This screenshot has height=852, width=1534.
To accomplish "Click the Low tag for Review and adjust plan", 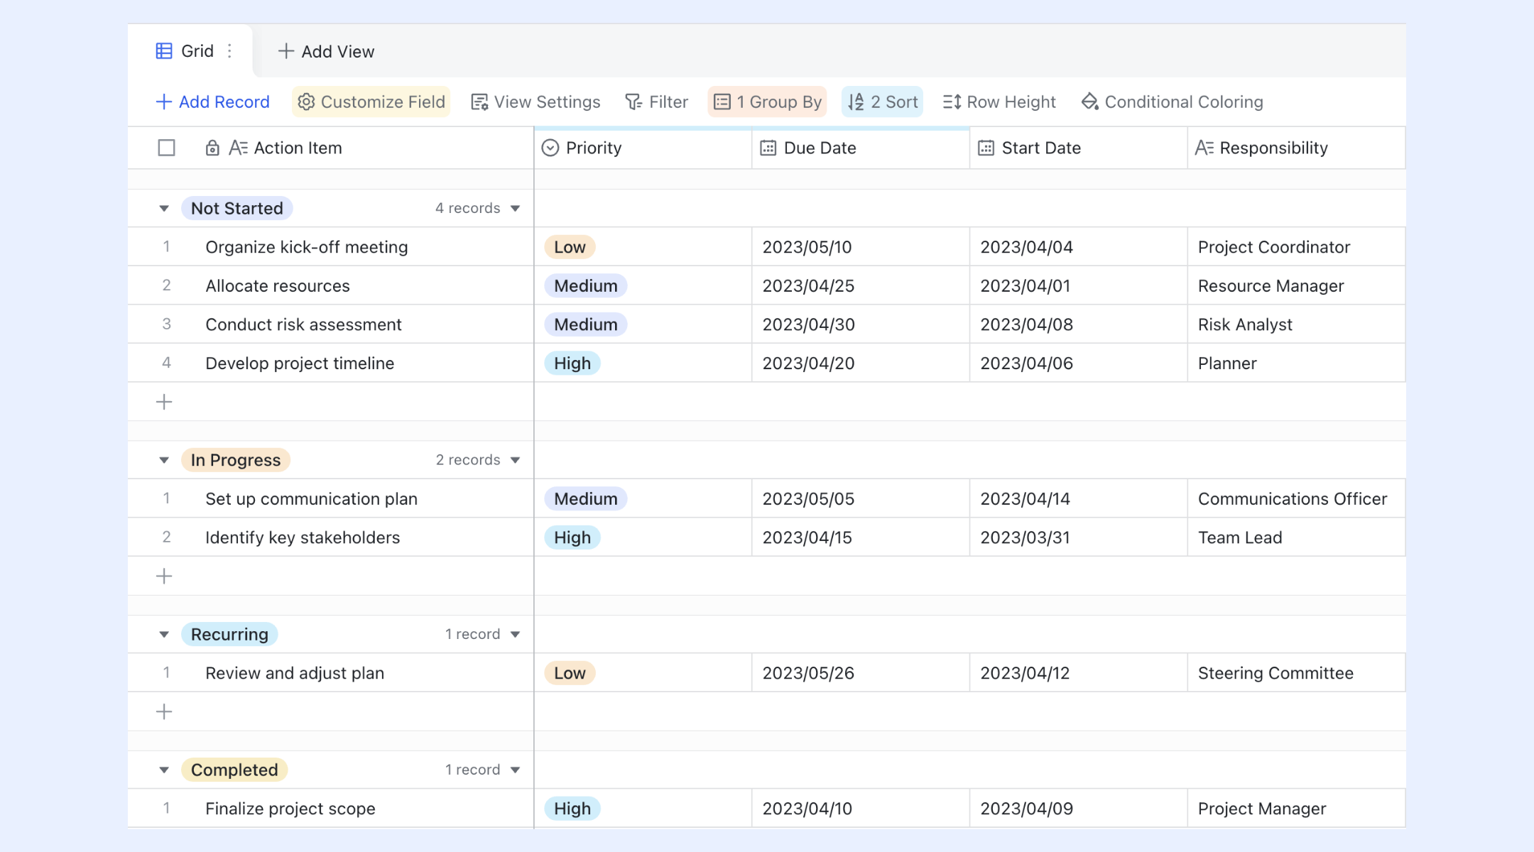I will (570, 673).
